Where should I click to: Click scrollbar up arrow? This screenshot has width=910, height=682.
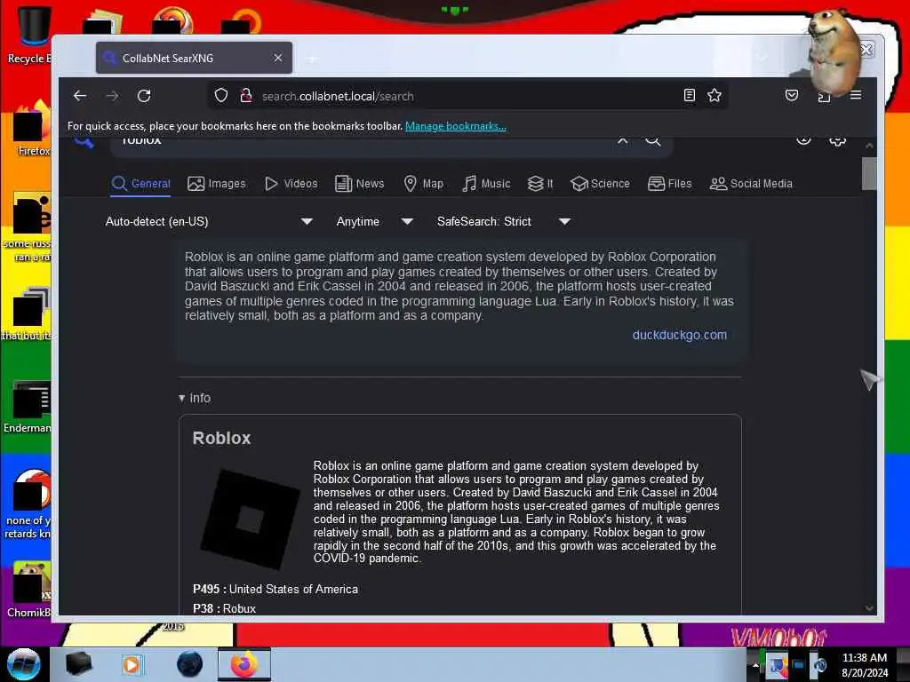pyautogui.click(x=869, y=146)
